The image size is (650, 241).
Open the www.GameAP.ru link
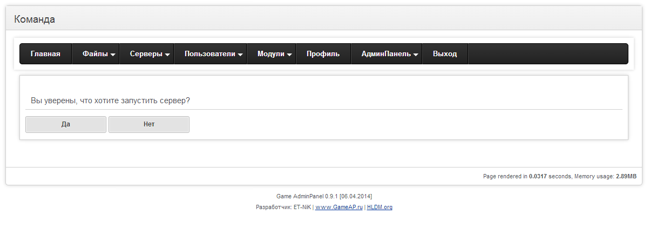(x=338, y=207)
